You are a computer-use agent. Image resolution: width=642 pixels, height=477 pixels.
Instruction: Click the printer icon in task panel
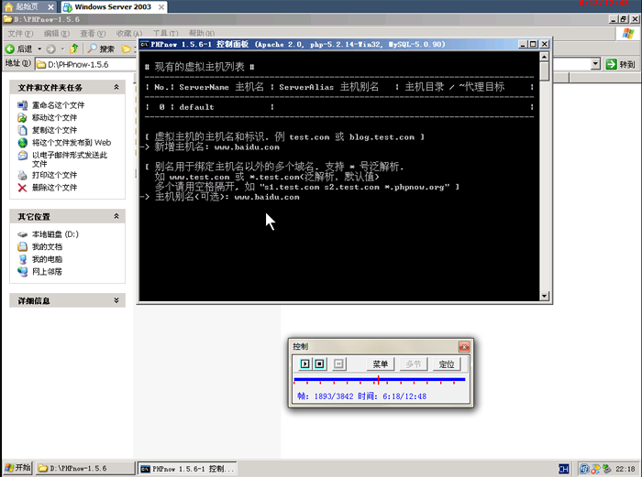[22, 176]
